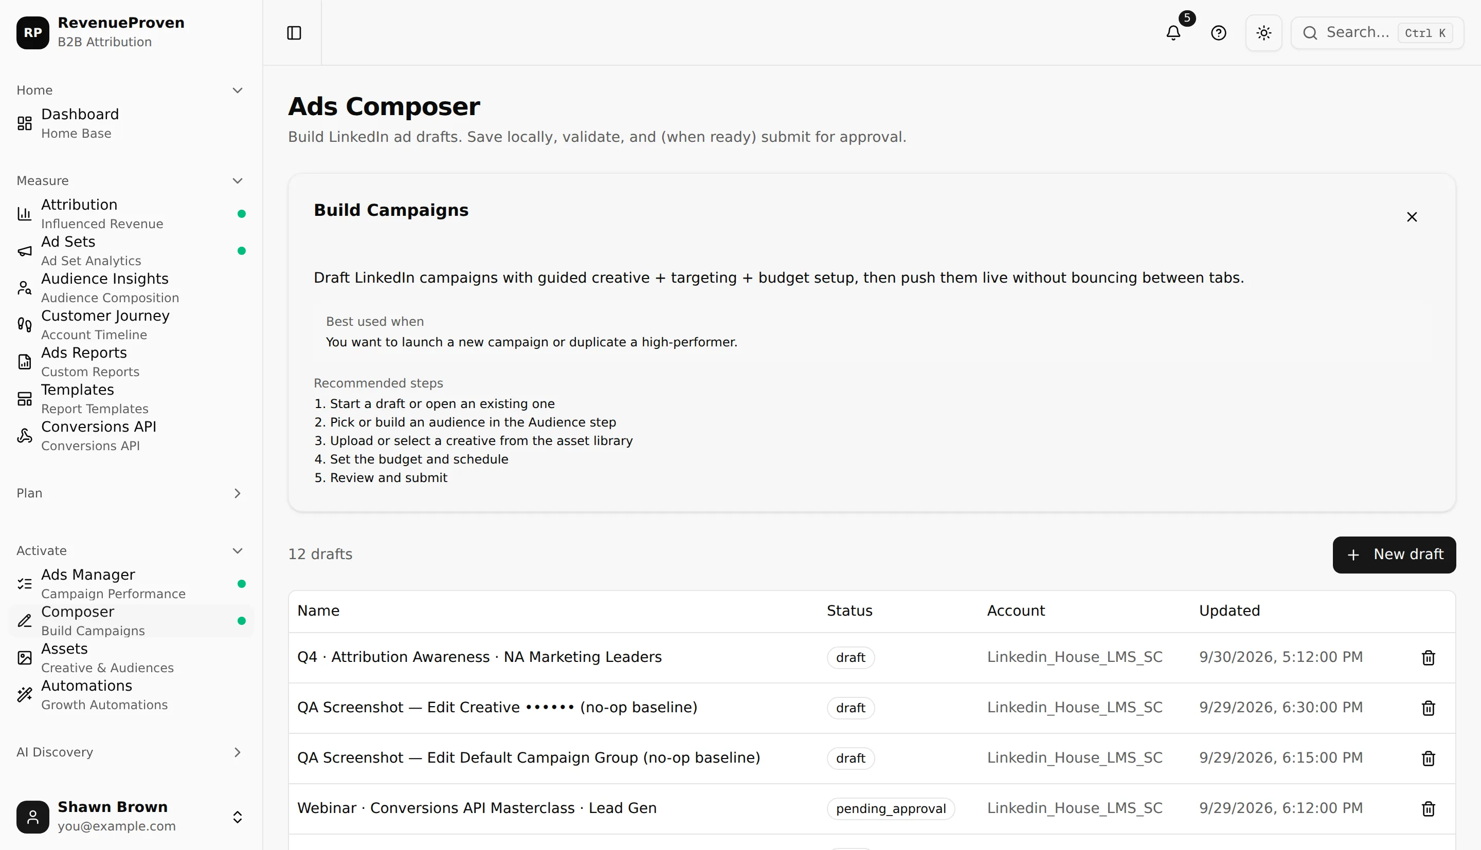Open Audience Insights person-search icon
Screen dimensions: 1481x850
click(25, 288)
